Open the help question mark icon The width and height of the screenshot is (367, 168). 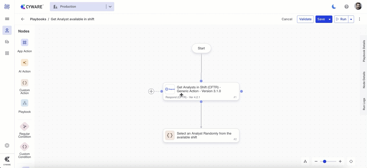tap(346, 7)
